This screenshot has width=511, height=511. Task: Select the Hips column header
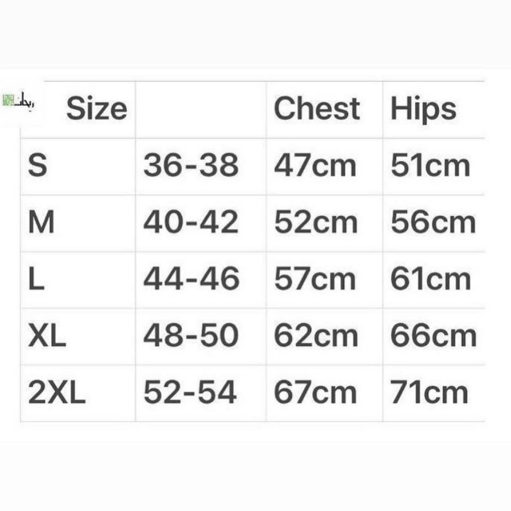[423, 110]
